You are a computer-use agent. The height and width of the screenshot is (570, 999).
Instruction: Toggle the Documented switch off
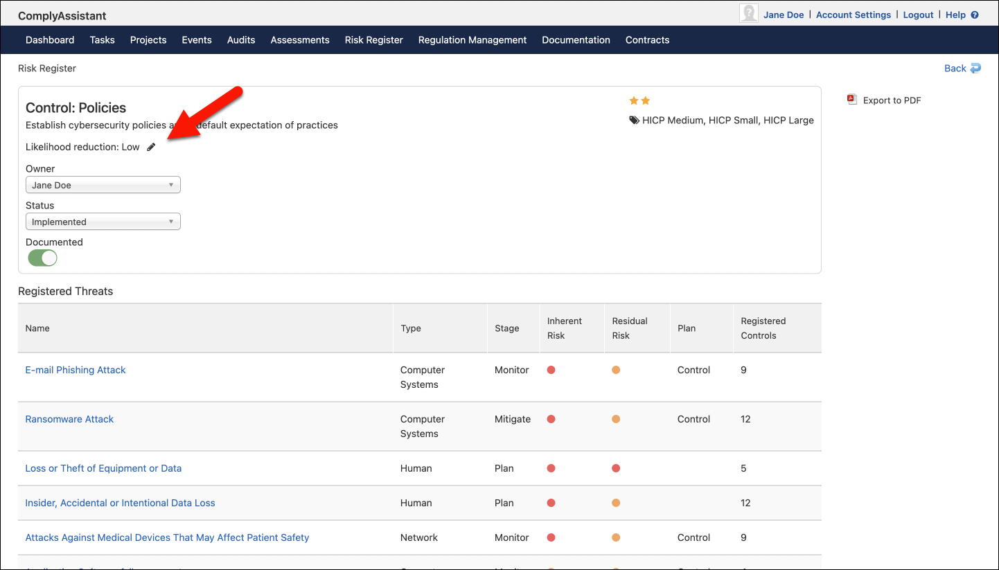pyautogui.click(x=42, y=258)
